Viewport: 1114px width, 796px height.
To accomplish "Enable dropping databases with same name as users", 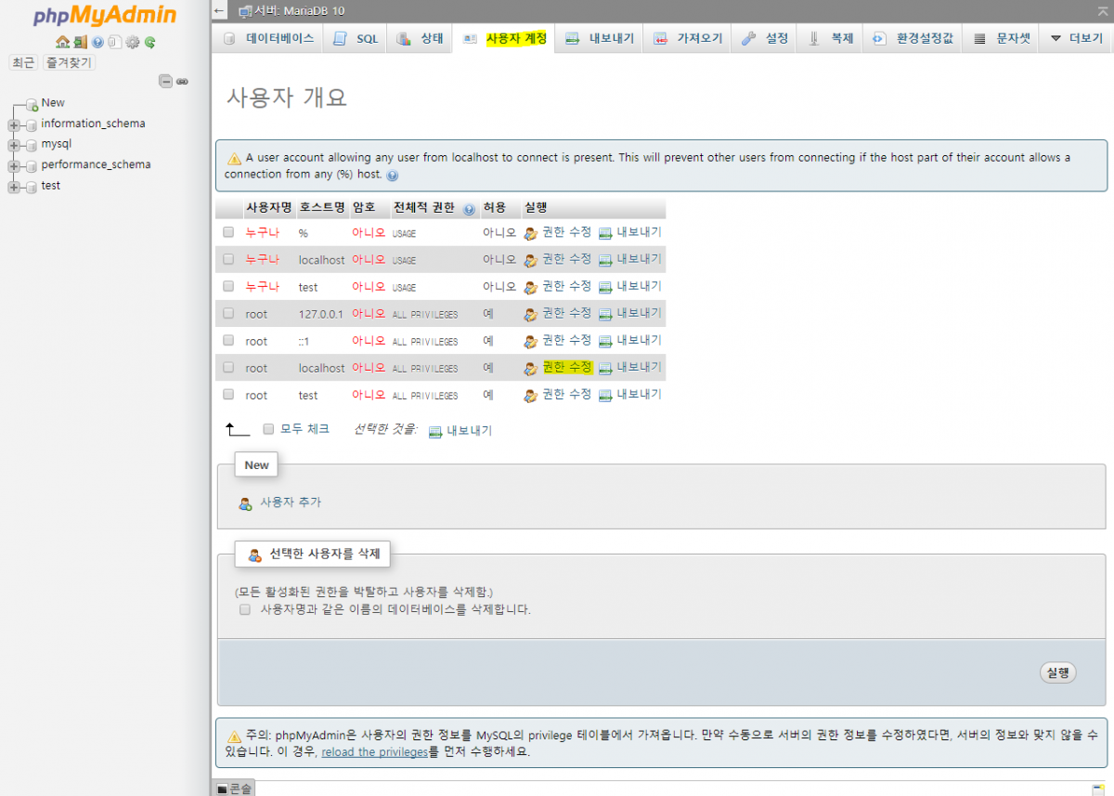I will tap(245, 610).
